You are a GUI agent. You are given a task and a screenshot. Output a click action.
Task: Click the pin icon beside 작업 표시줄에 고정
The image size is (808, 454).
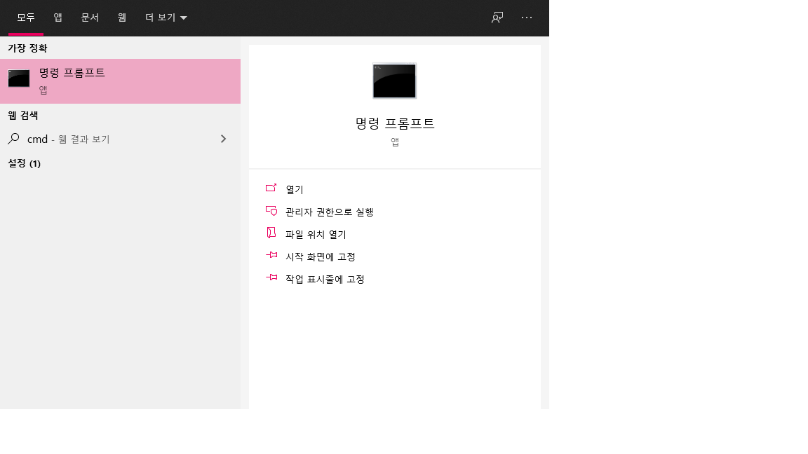[271, 277]
